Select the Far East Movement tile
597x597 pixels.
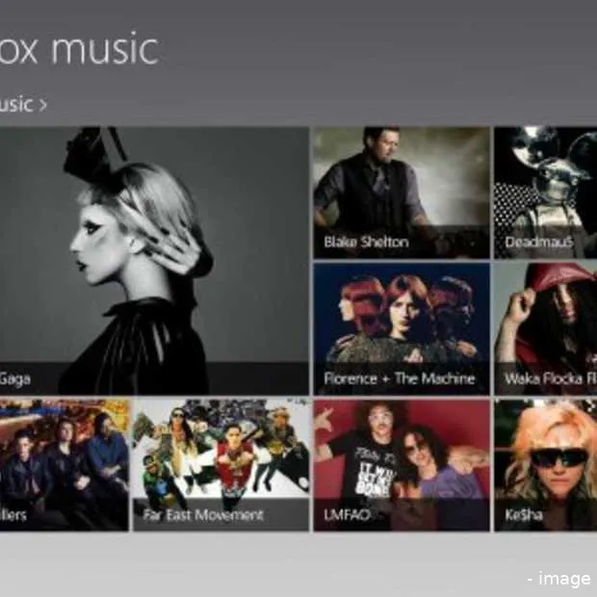tap(221, 465)
